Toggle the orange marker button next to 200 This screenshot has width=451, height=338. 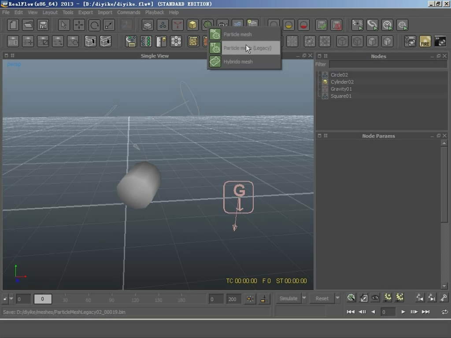(250, 299)
